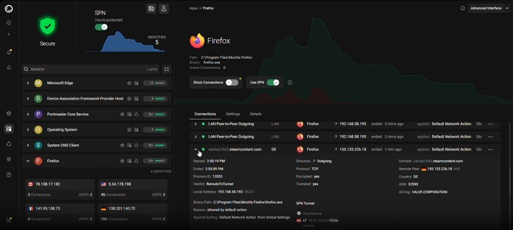Click the Portmaster logo icon
The width and height of the screenshot is (513, 230).
[x=9, y=9]
